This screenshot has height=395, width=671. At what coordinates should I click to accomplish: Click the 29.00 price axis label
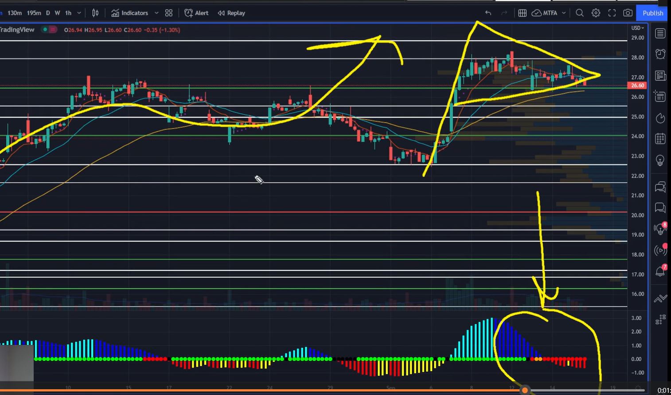(x=637, y=38)
